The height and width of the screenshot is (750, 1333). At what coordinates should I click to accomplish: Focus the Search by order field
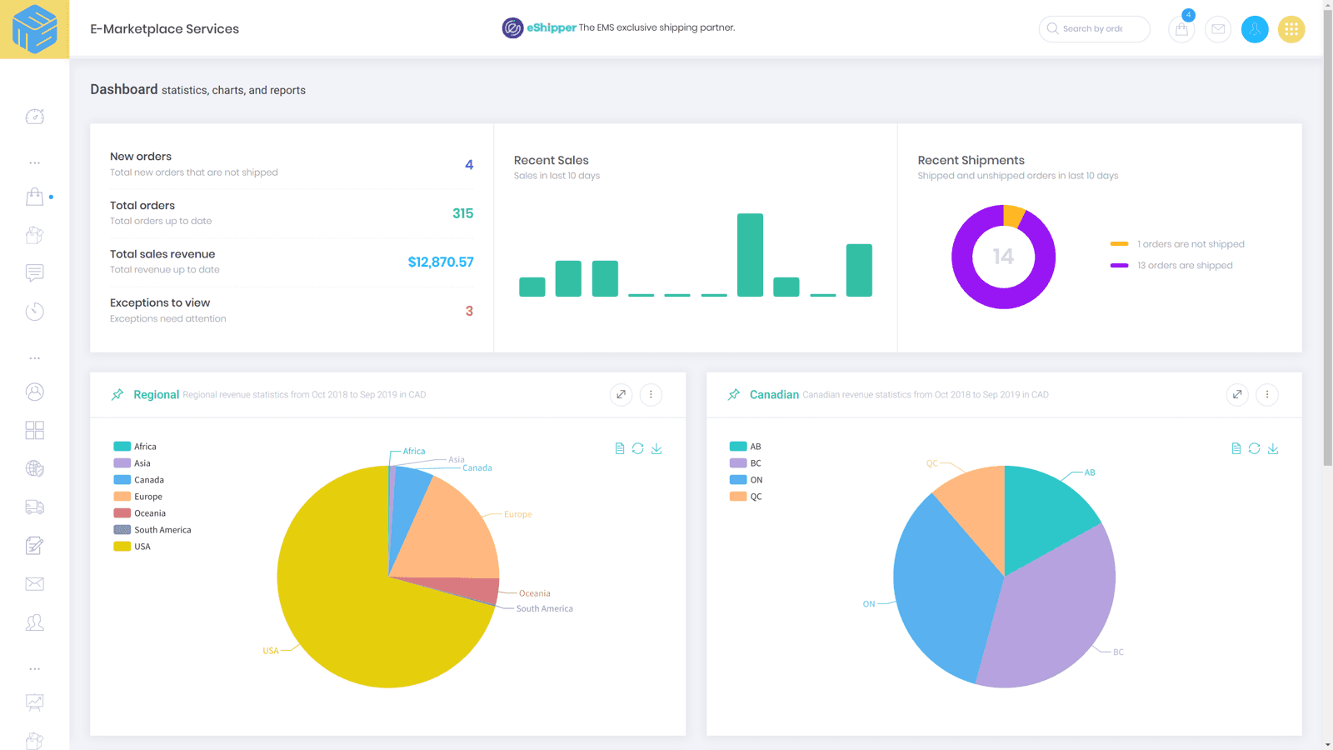click(1093, 29)
